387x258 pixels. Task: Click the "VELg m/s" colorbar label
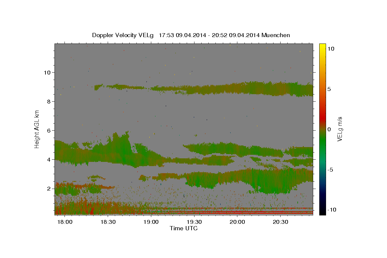340,129
